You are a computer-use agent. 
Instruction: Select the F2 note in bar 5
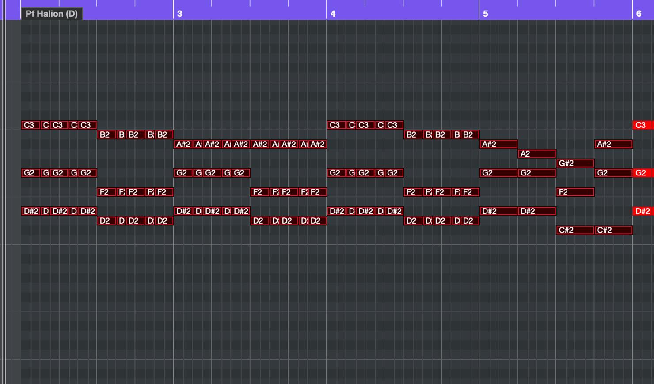coord(575,192)
